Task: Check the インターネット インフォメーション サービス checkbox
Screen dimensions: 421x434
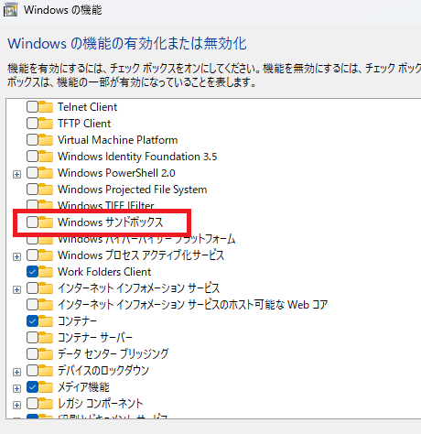Action: click(x=32, y=288)
